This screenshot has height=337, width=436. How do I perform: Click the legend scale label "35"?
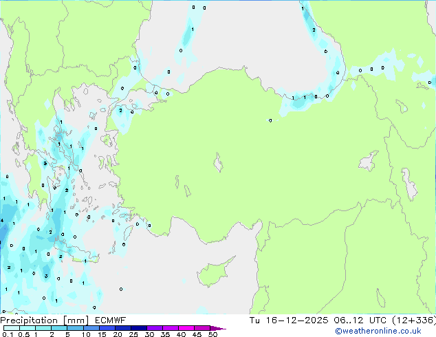[165, 334]
